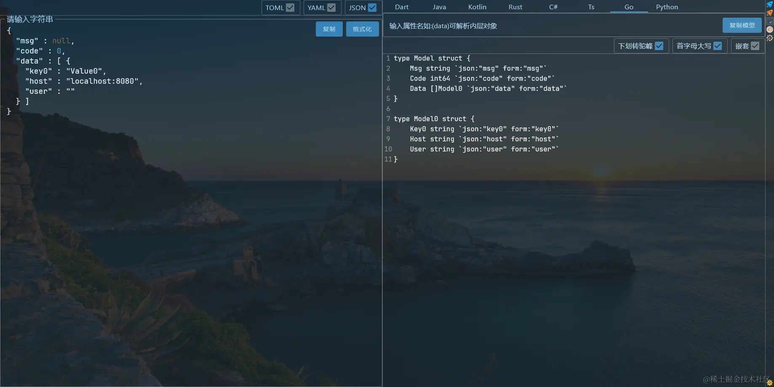Select the Kotlin language tab

(x=477, y=7)
